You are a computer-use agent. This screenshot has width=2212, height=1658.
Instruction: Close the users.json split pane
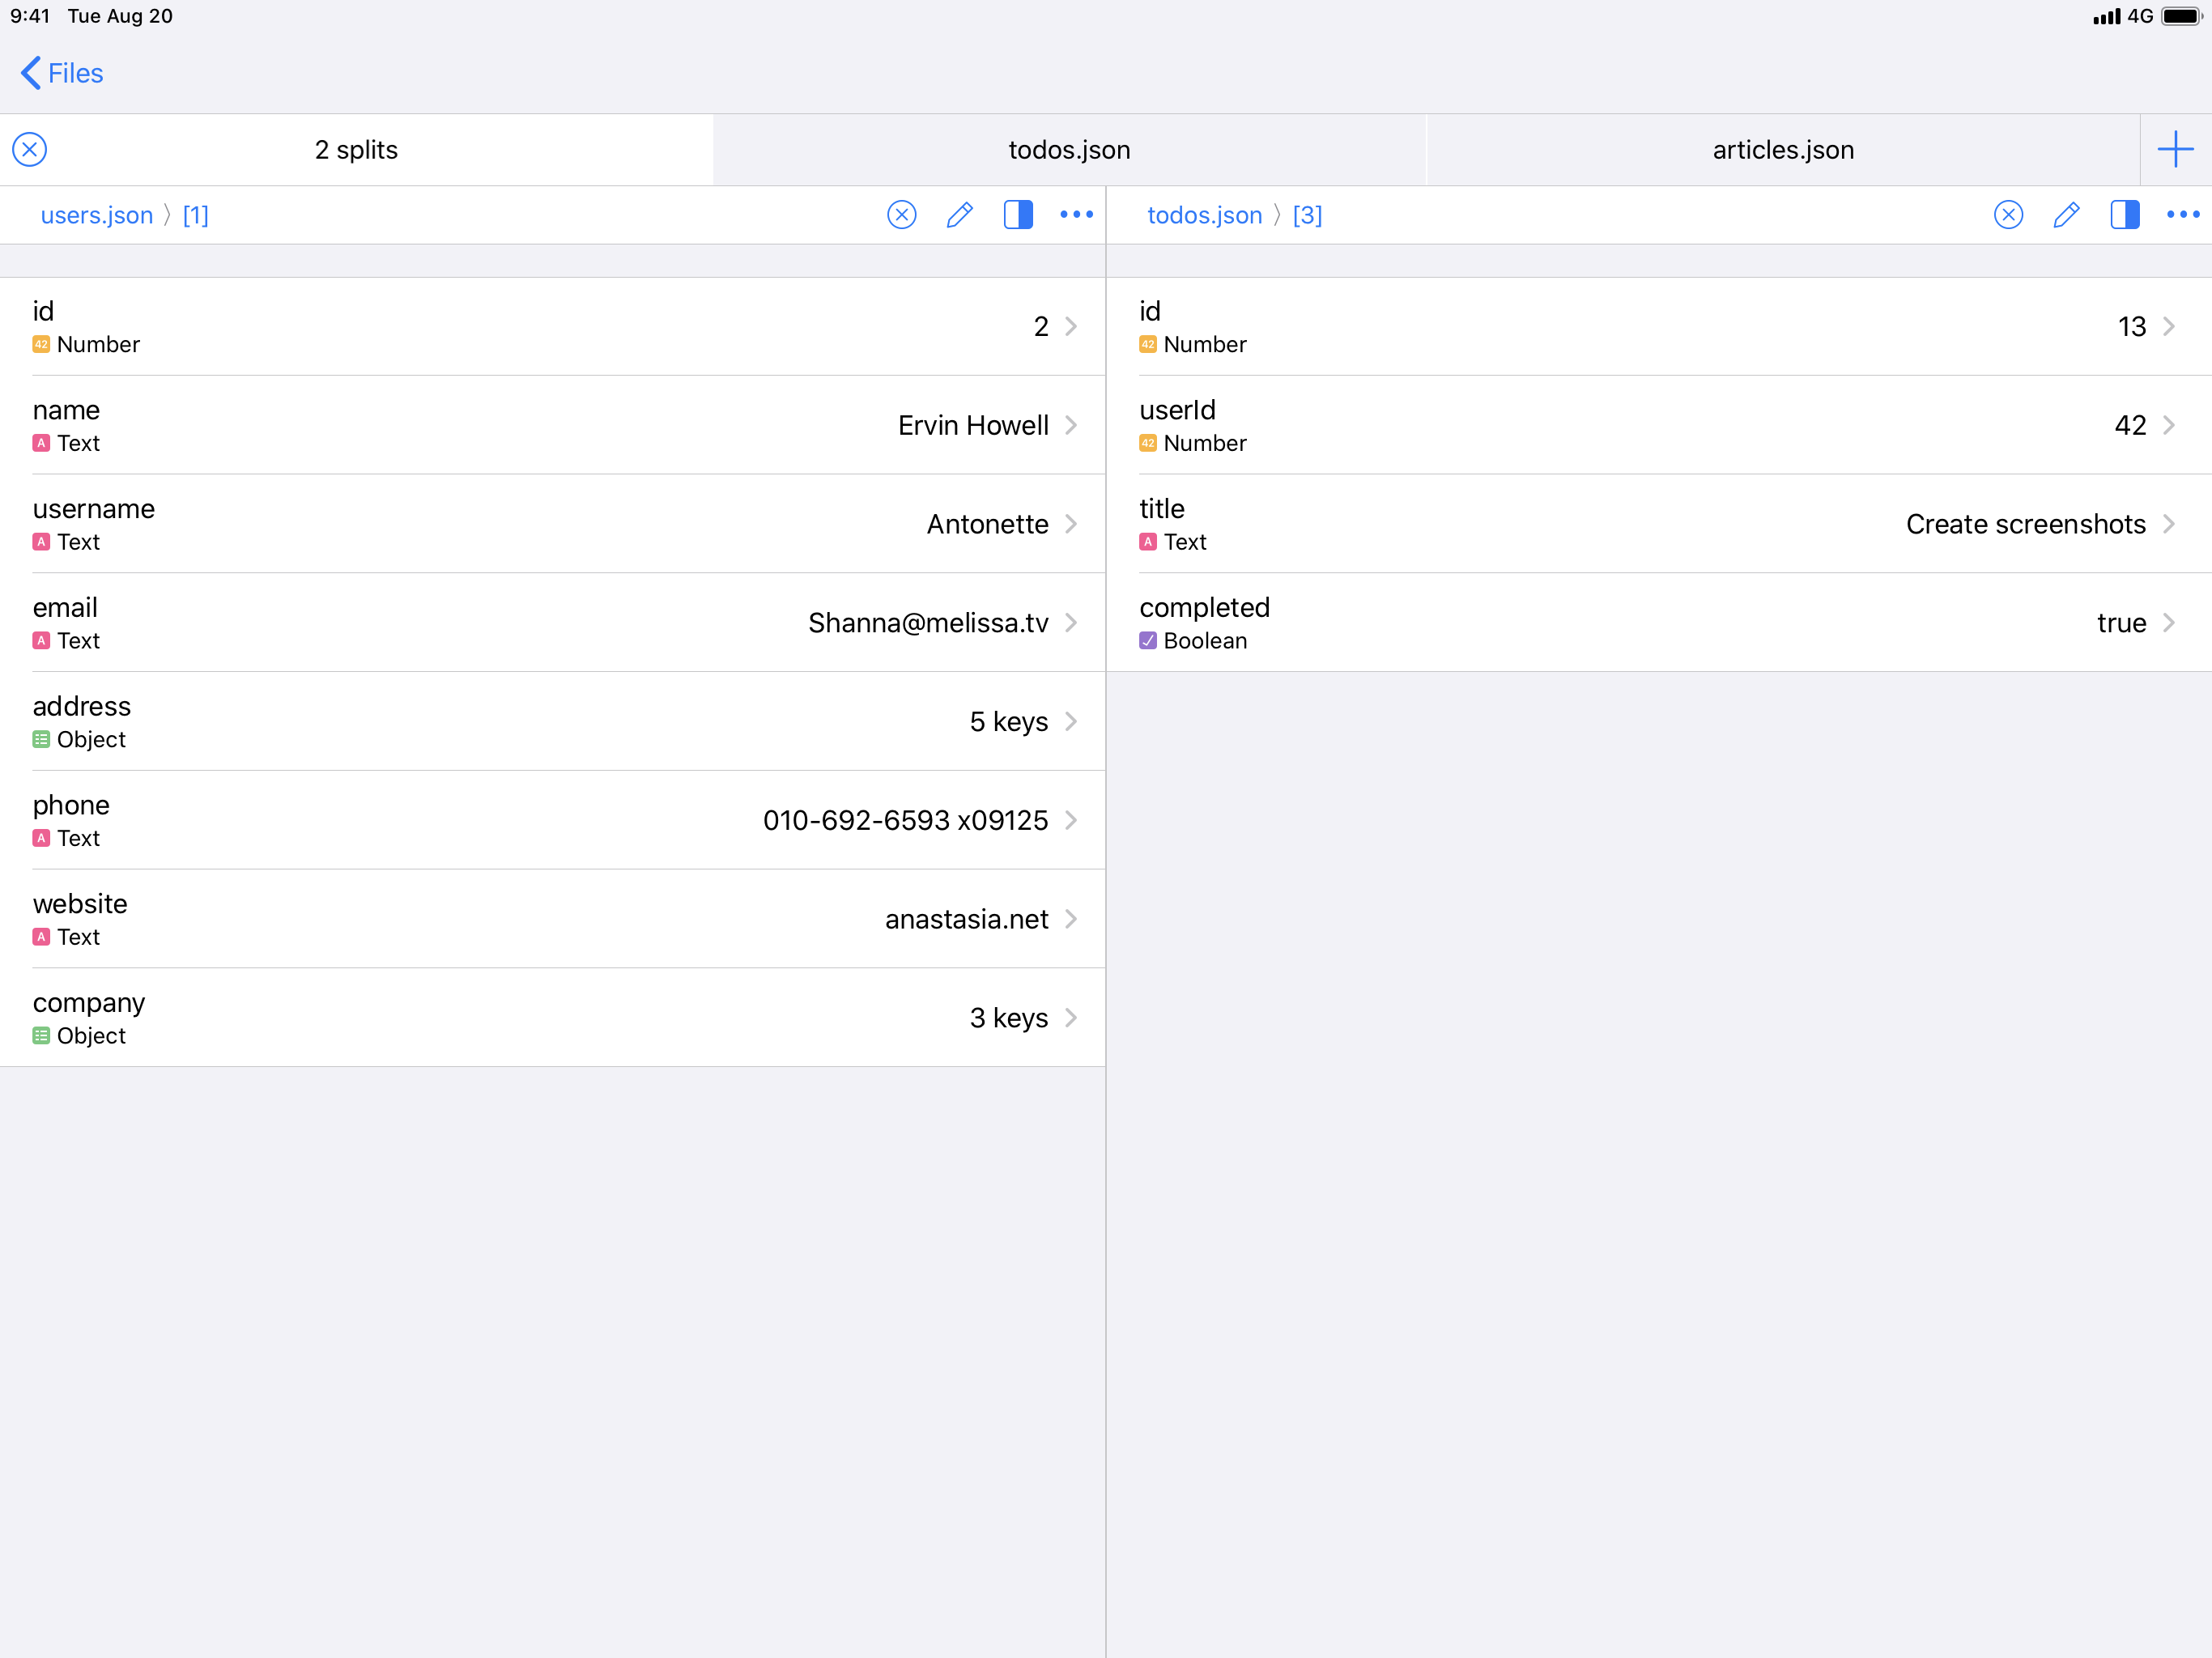901,215
